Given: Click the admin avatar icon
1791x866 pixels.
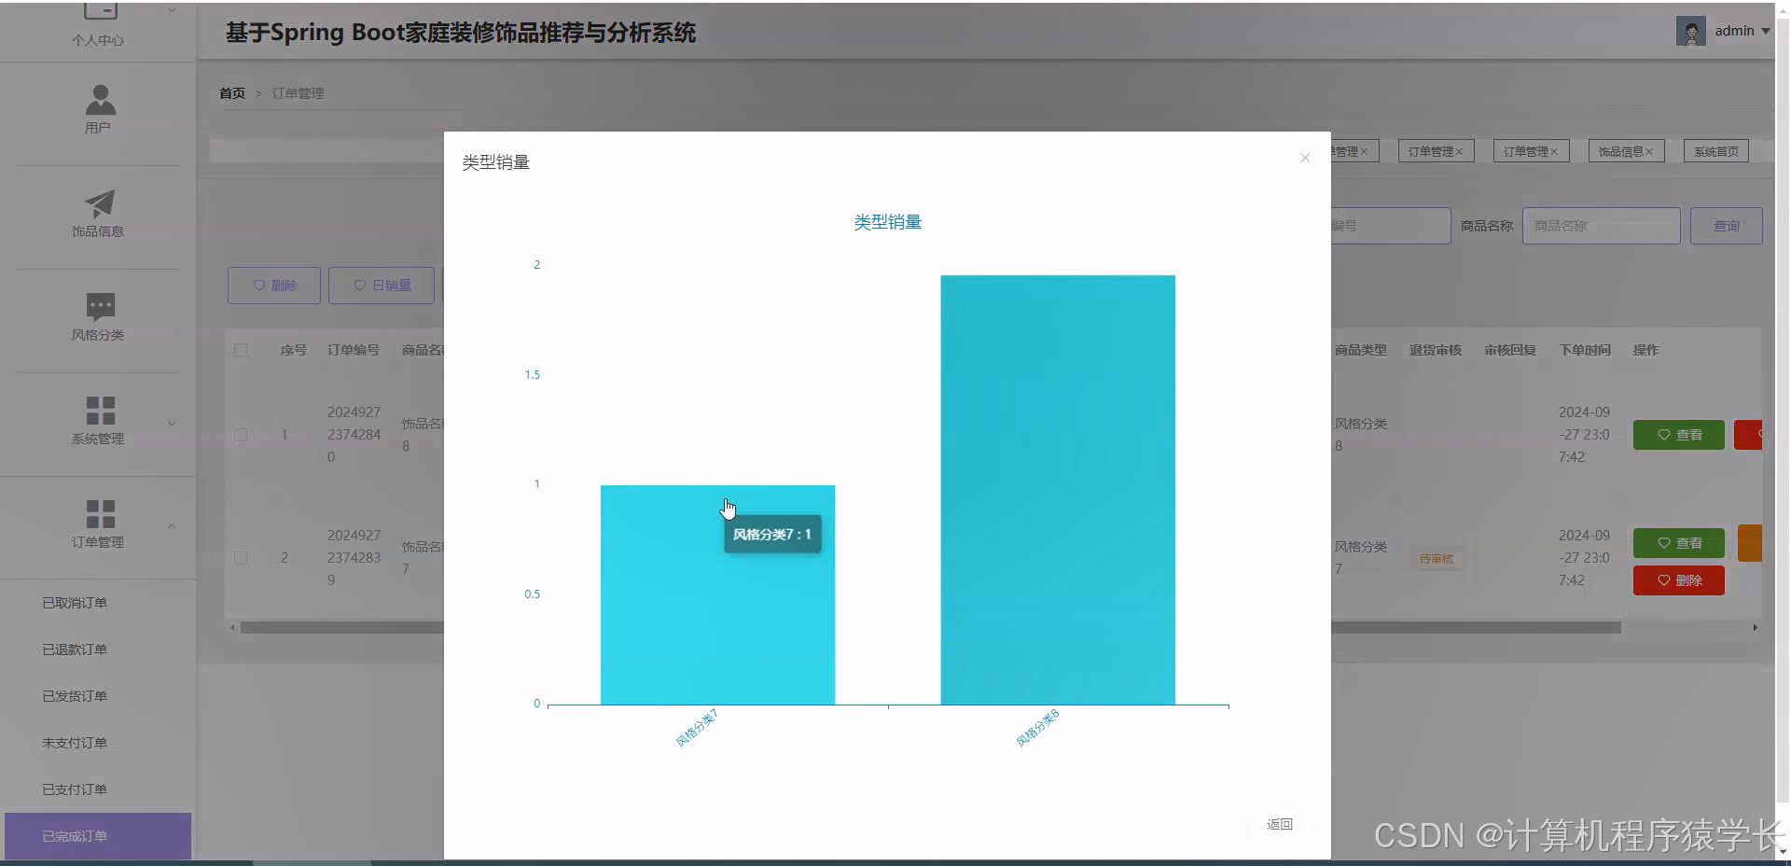Looking at the screenshot, I should pos(1690,30).
